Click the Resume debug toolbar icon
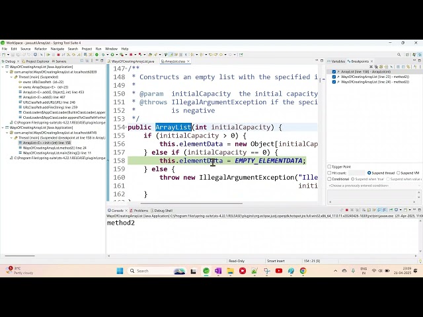423x317 pixels. [48, 54]
